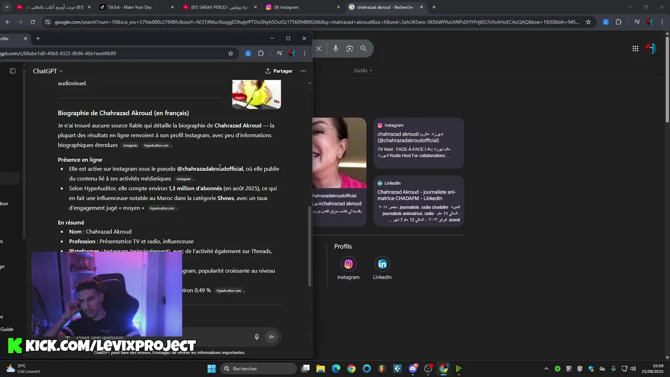Open HypeAuditor.com chip after 'moyen'
Viewport: 670px width, 377px height.
pos(162,208)
